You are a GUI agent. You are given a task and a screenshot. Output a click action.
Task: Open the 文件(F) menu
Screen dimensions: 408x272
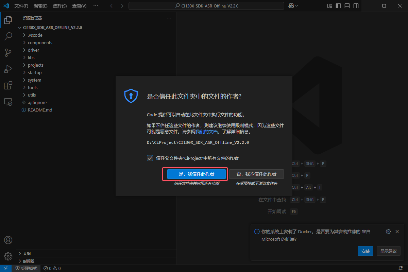[x=21, y=6]
